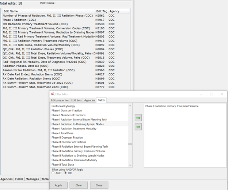Screen dimensions: 228x190
Task: Select 'RX Date Radiation, Radiation Items' row
Action: 66,78
